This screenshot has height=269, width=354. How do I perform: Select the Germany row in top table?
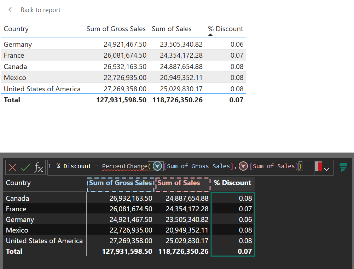coord(18,44)
